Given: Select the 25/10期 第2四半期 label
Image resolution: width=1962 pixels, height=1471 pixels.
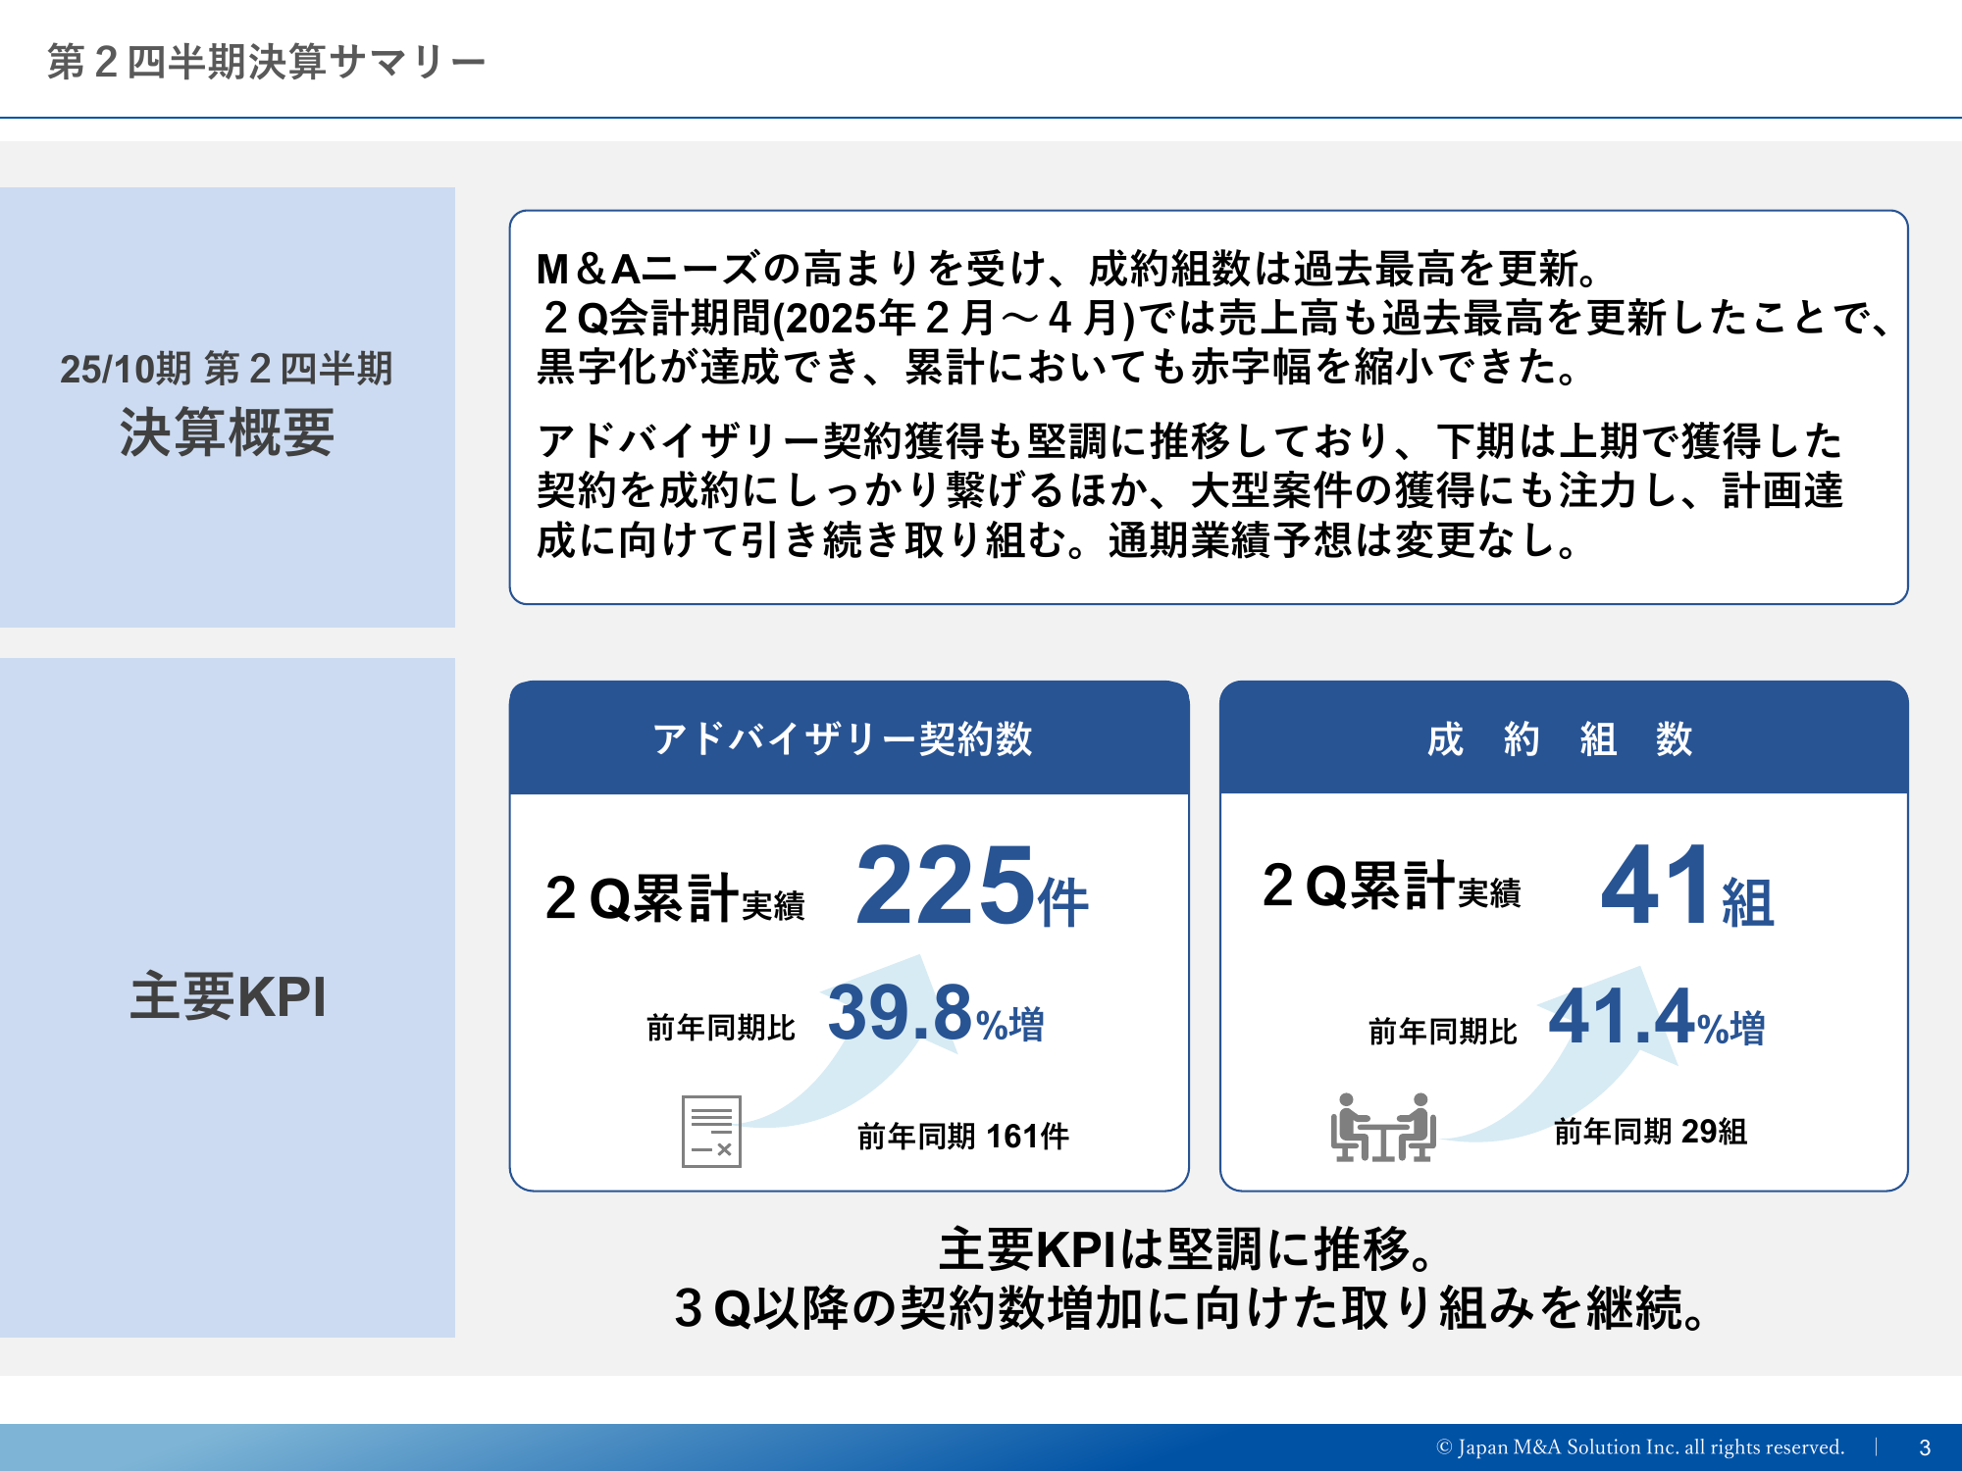Looking at the screenshot, I should (227, 369).
